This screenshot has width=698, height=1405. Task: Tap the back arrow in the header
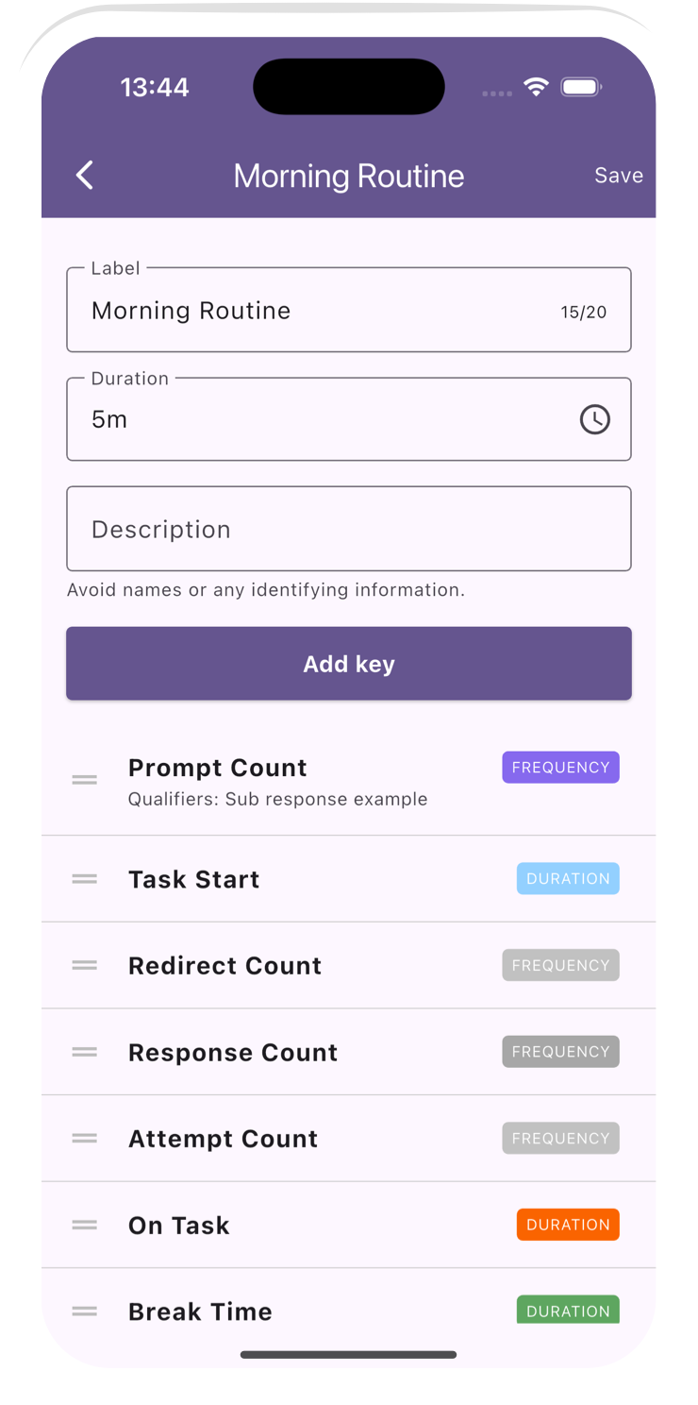pyautogui.click(x=84, y=176)
